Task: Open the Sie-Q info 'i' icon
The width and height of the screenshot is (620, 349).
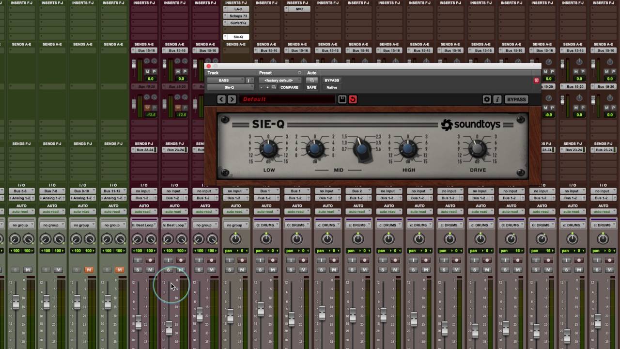Action: 497,99
